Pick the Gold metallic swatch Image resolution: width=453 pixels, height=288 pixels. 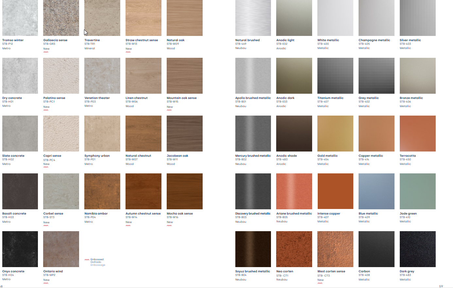click(x=335, y=134)
